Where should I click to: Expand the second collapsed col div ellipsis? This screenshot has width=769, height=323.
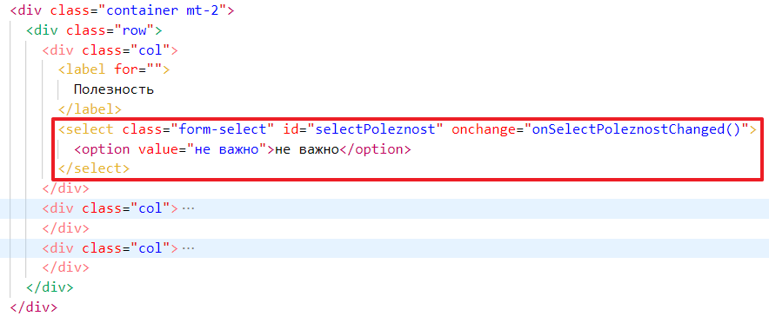(188, 248)
